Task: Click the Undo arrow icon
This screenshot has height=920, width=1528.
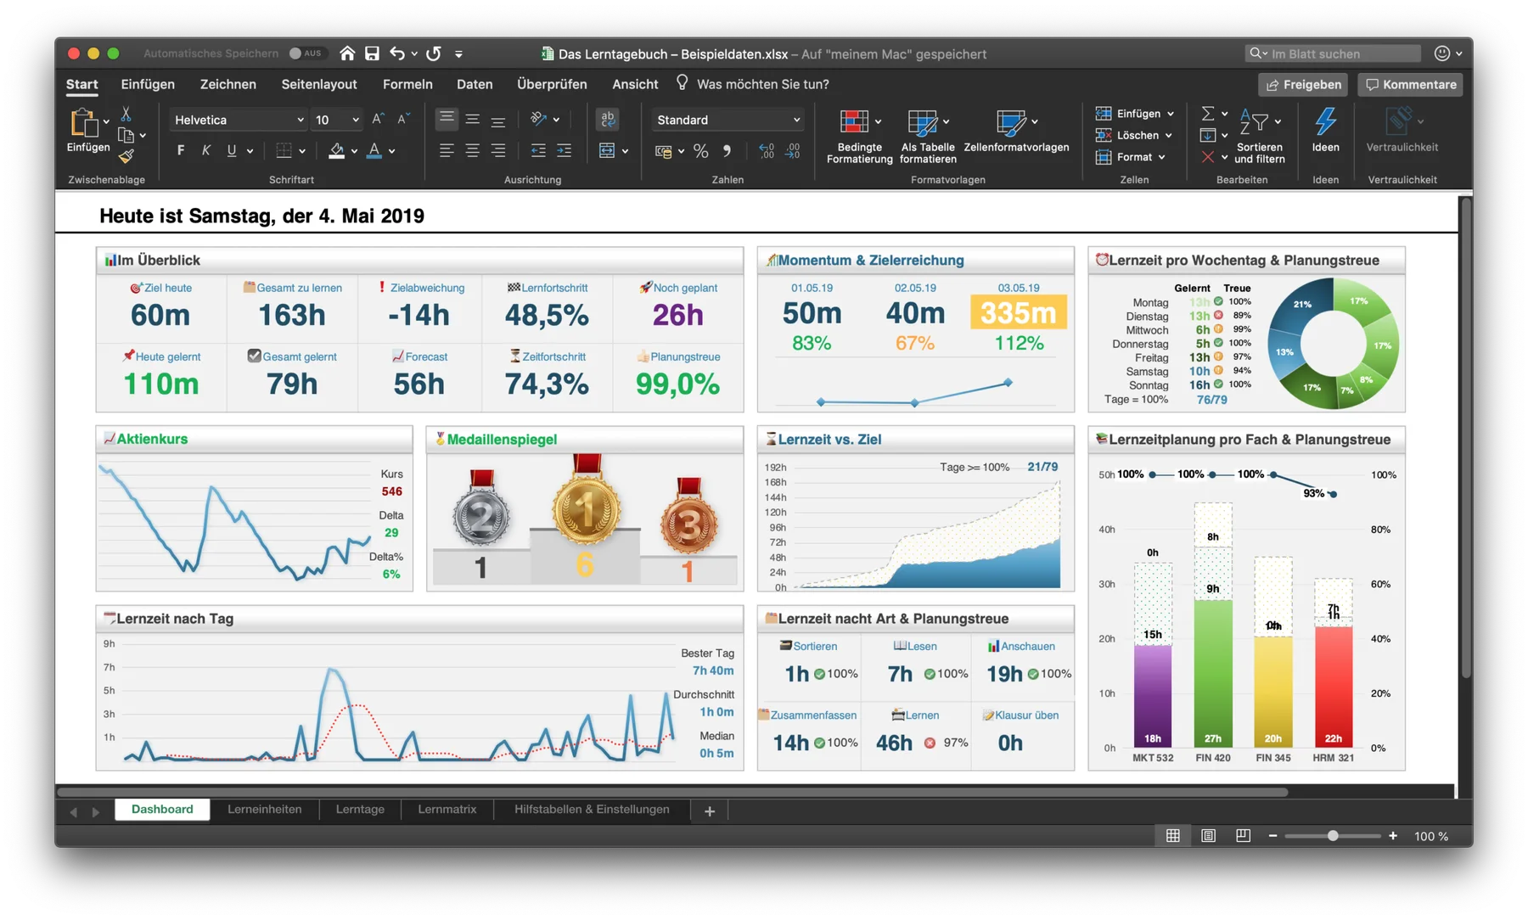Action: tap(397, 53)
